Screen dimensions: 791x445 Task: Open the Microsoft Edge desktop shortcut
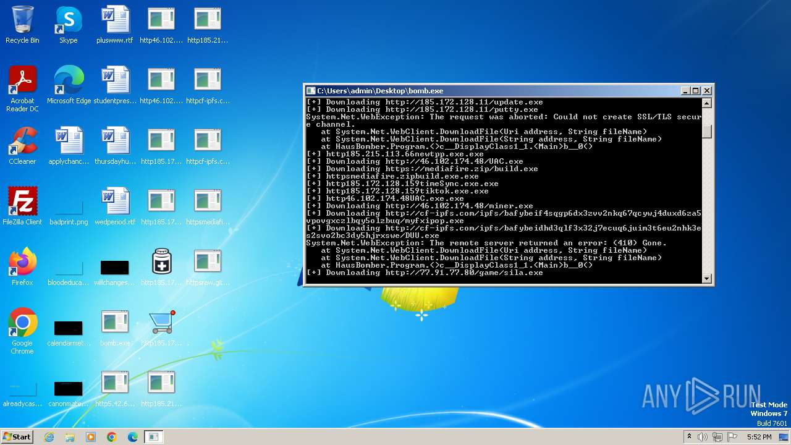(69, 86)
